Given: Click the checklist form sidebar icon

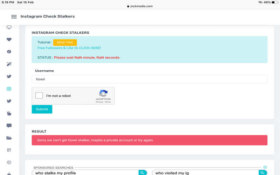Looking at the screenshot, I should tap(9, 150).
